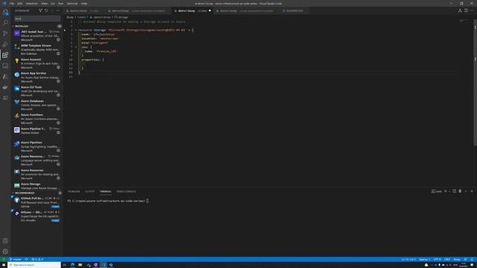The width and height of the screenshot is (477, 268).
Task: Go to line via Ln Col indicator
Action: (x=408, y=260)
